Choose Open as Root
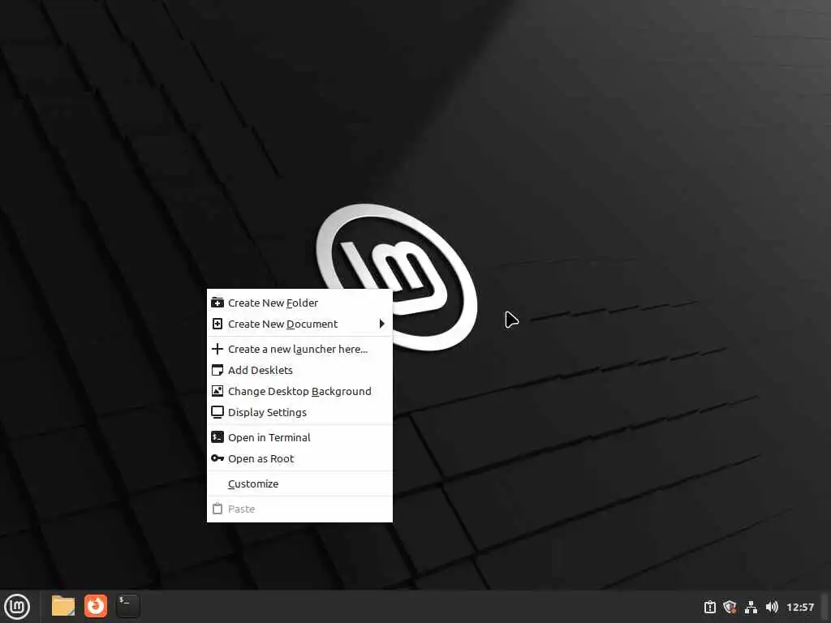Screen dimensions: 831x623 click(x=299, y=459)
